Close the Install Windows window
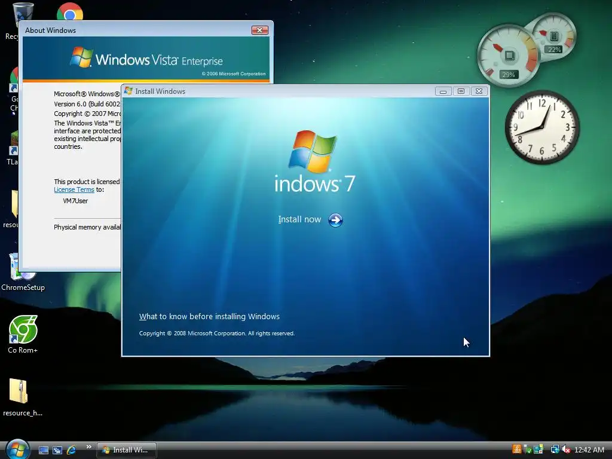 [x=479, y=91]
